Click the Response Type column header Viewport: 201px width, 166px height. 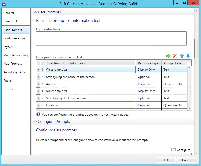click(x=149, y=63)
